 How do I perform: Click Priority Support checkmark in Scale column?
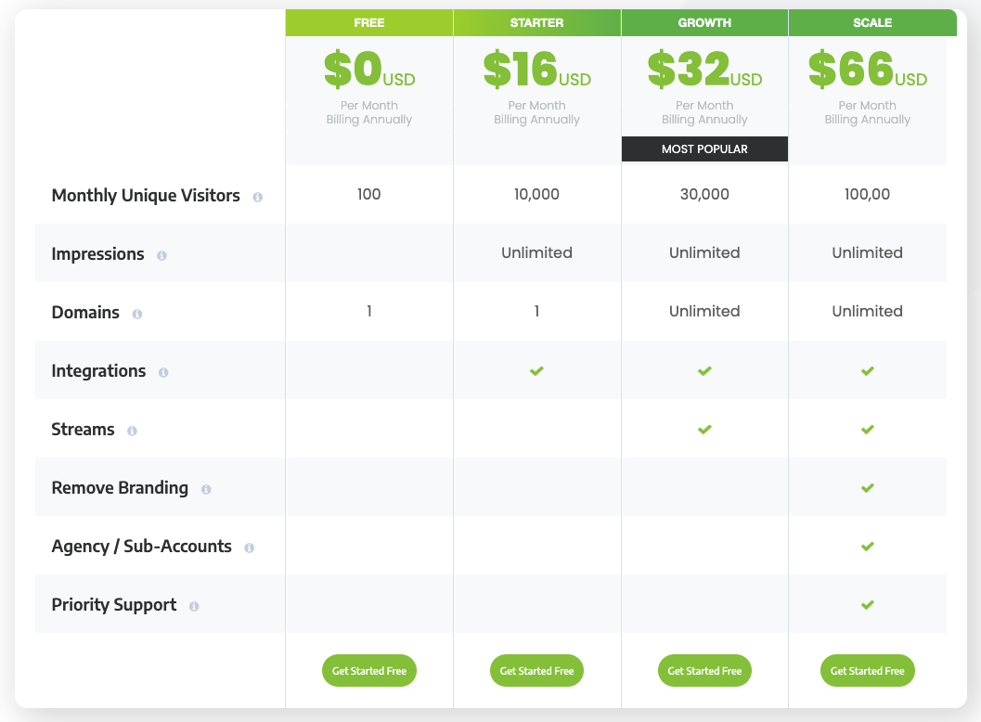(867, 605)
